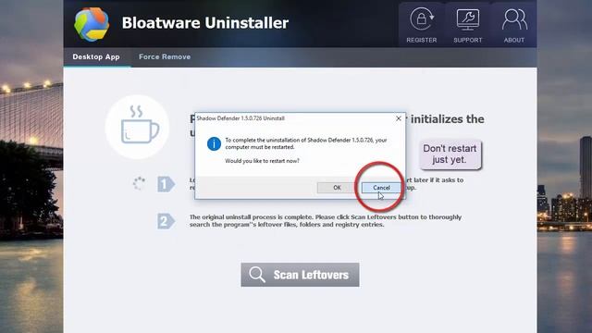Click the Scan Leftovers button
592x333 pixels.
coord(300,275)
